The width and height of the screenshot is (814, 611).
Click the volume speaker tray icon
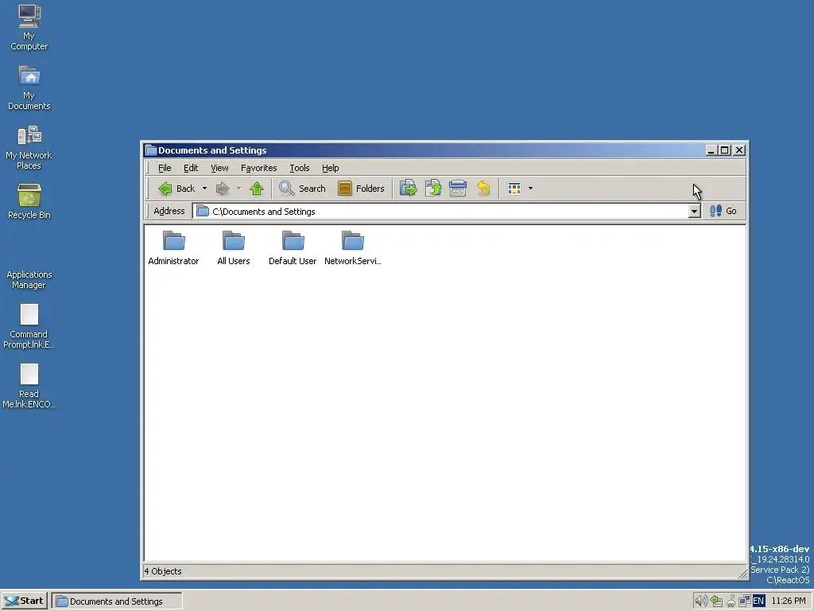(x=701, y=601)
